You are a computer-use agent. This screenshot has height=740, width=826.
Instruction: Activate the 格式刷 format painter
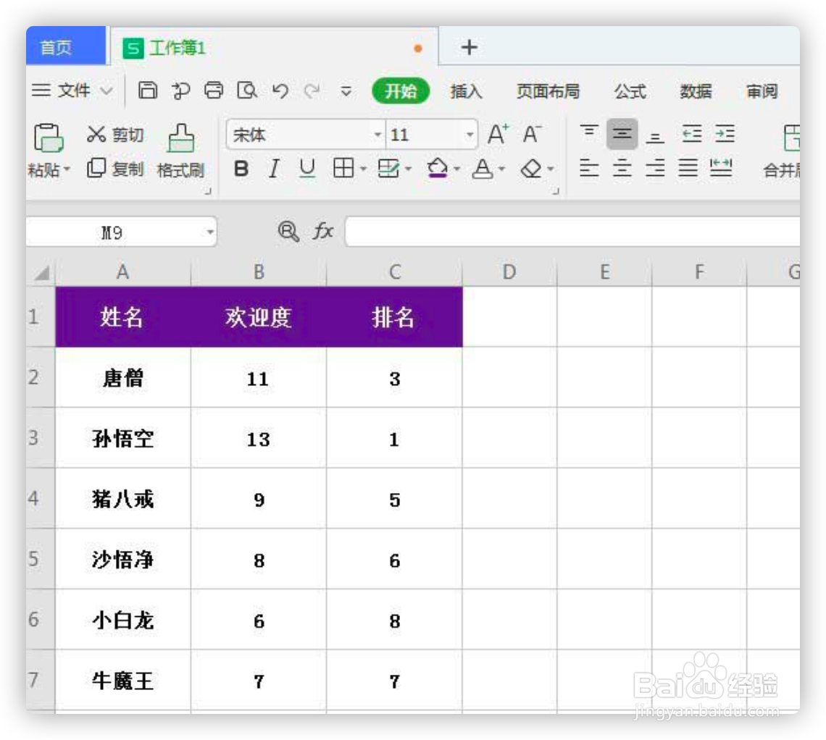point(180,151)
